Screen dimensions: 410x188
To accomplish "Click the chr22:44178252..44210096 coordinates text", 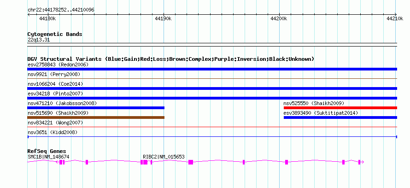I will coord(61,10).
